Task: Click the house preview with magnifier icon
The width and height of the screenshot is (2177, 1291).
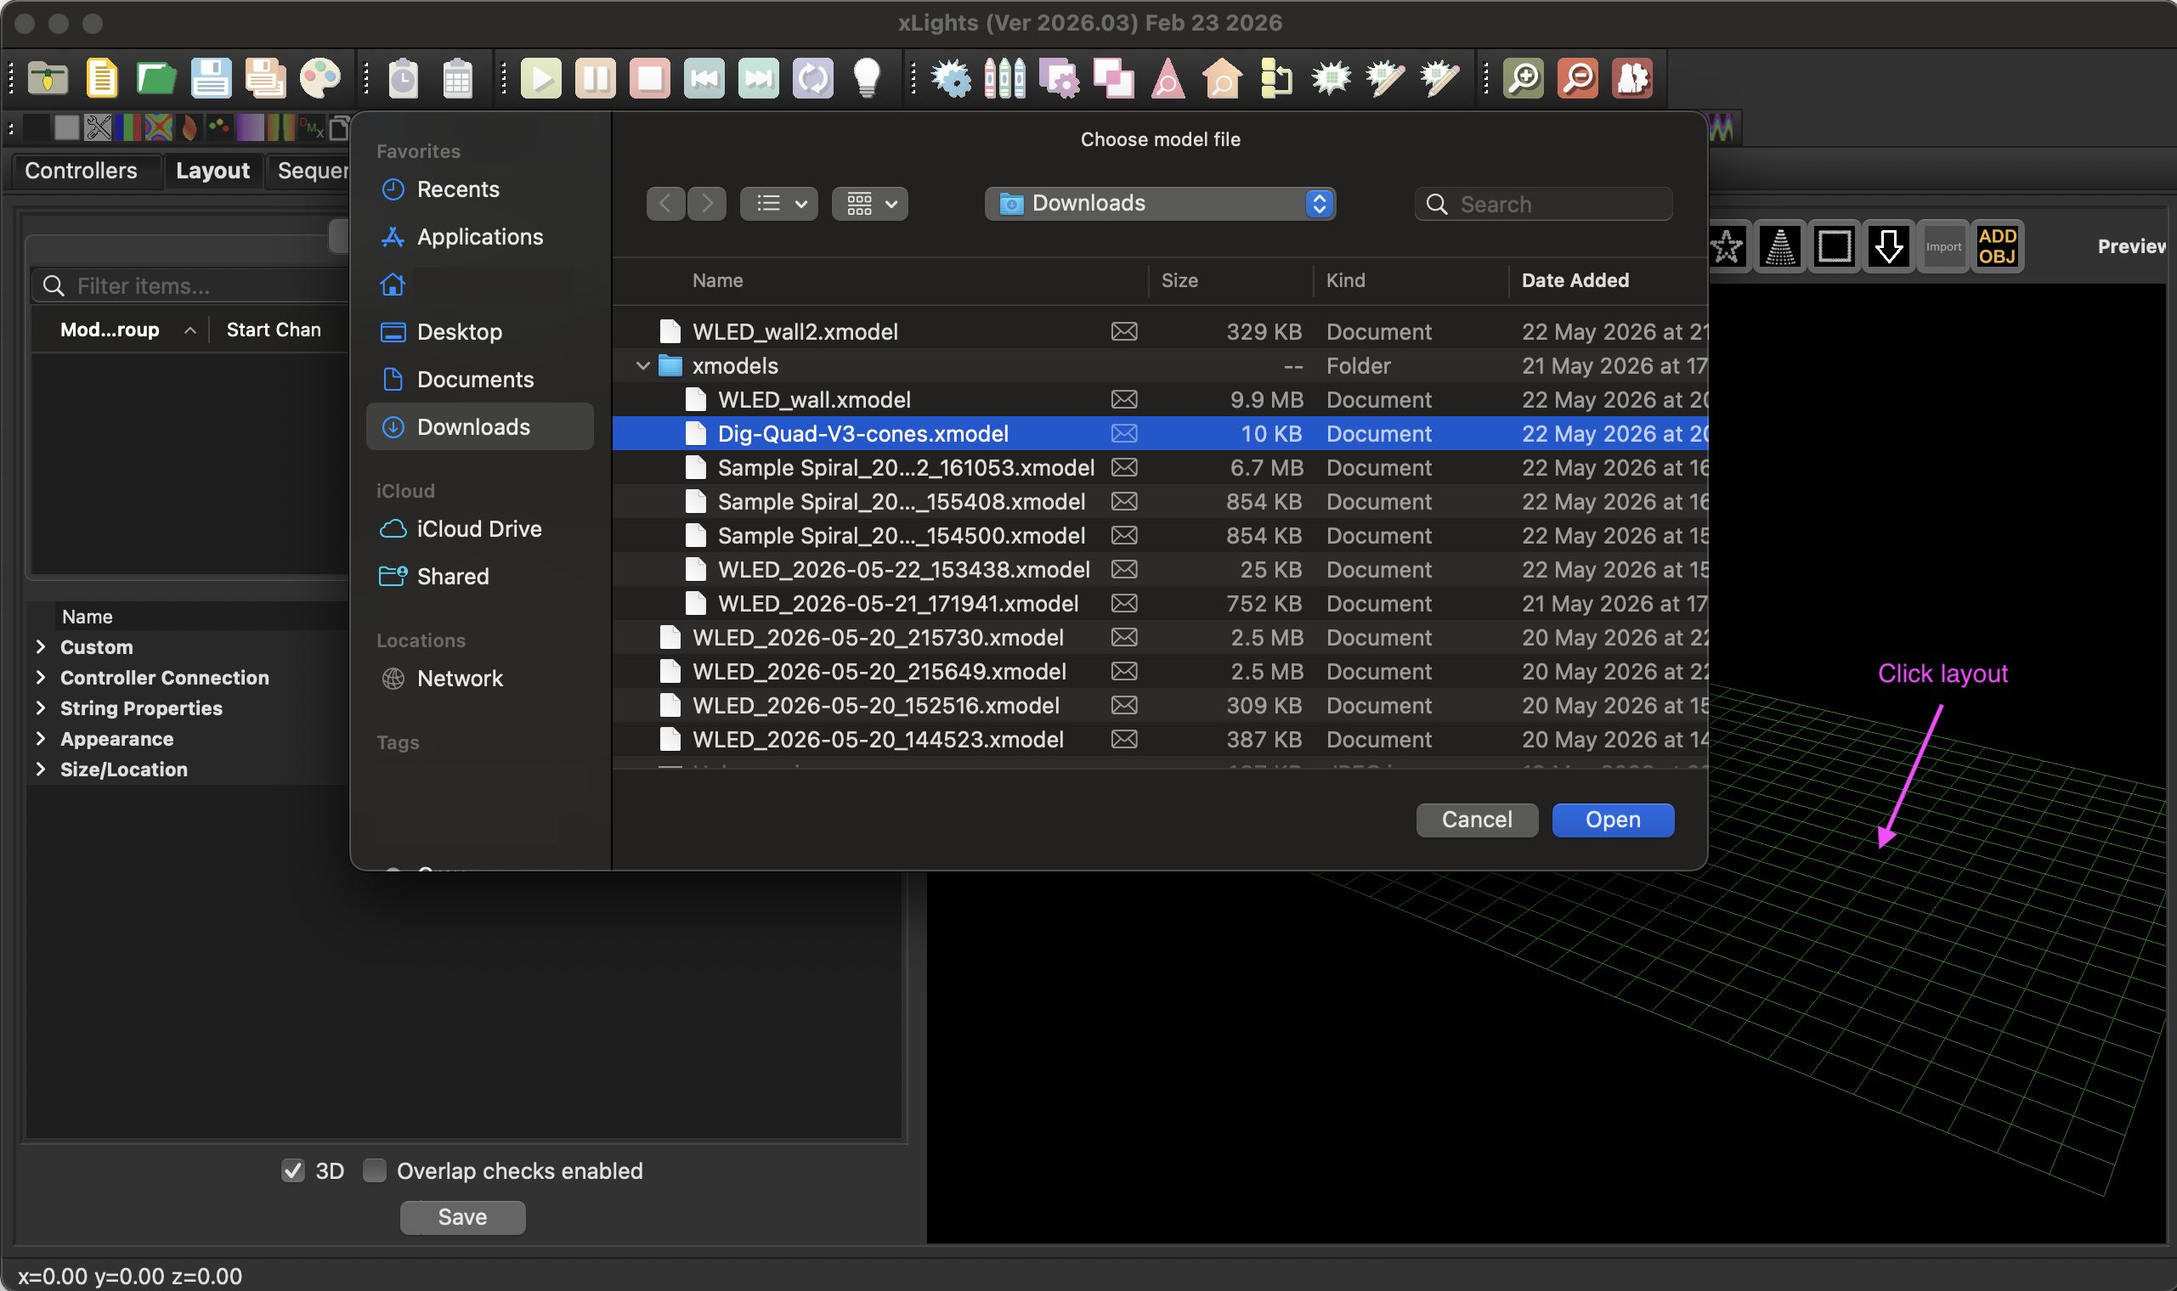Action: (1223, 79)
